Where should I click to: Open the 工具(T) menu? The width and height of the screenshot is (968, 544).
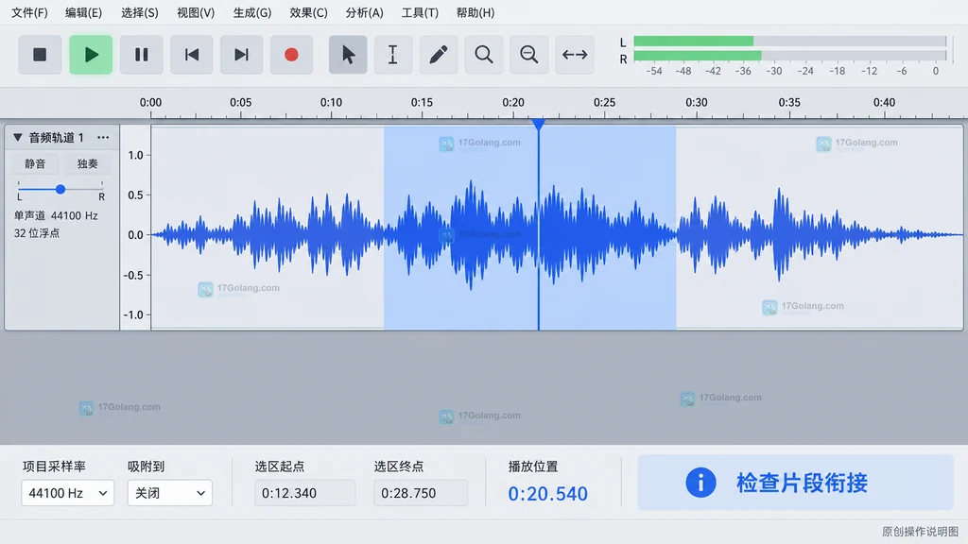click(420, 12)
